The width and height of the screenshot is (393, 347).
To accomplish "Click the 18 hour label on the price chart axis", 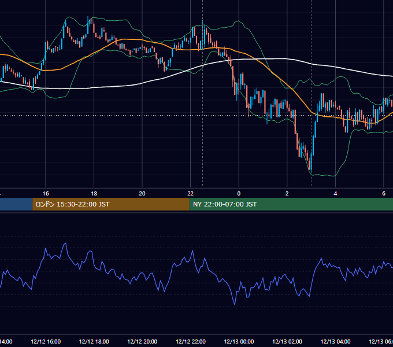I will (94, 194).
